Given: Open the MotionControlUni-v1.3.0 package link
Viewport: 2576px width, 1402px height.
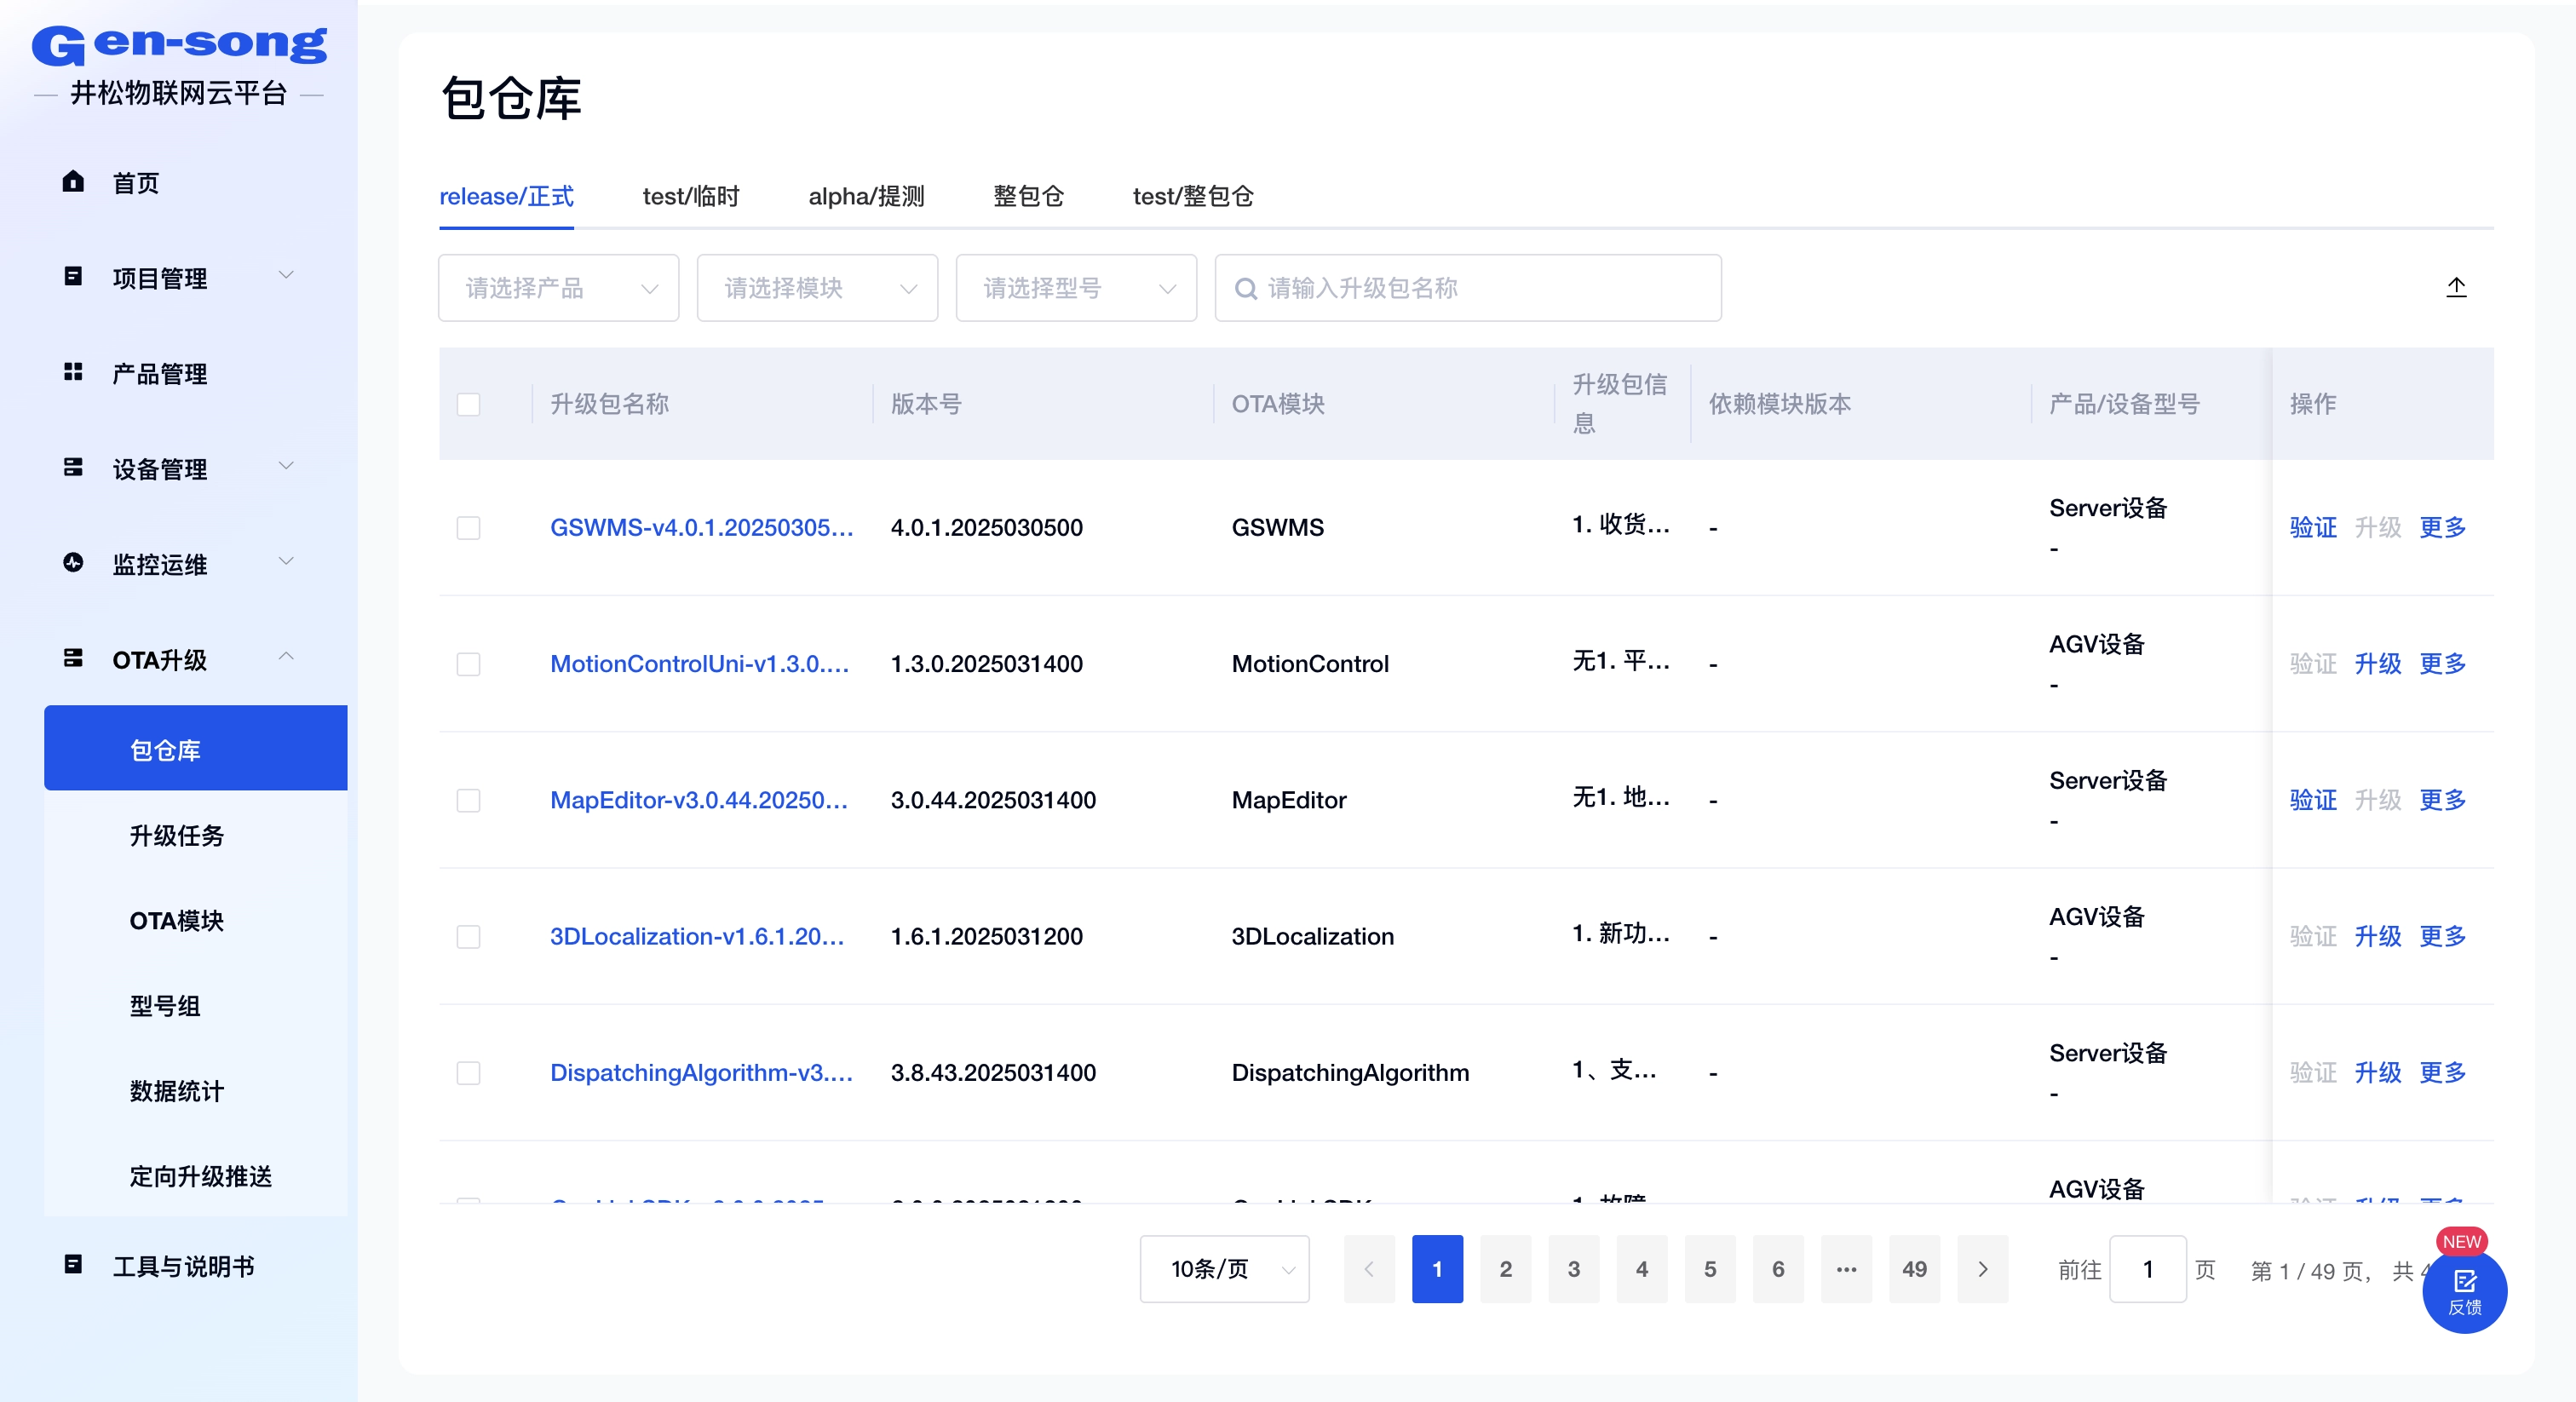Looking at the screenshot, I should (x=699, y=663).
